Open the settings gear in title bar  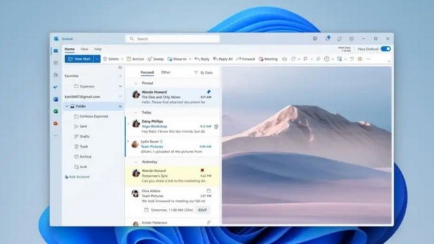click(351, 39)
